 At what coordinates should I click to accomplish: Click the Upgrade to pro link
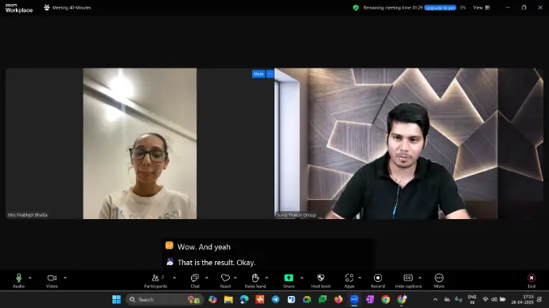point(440,8)
